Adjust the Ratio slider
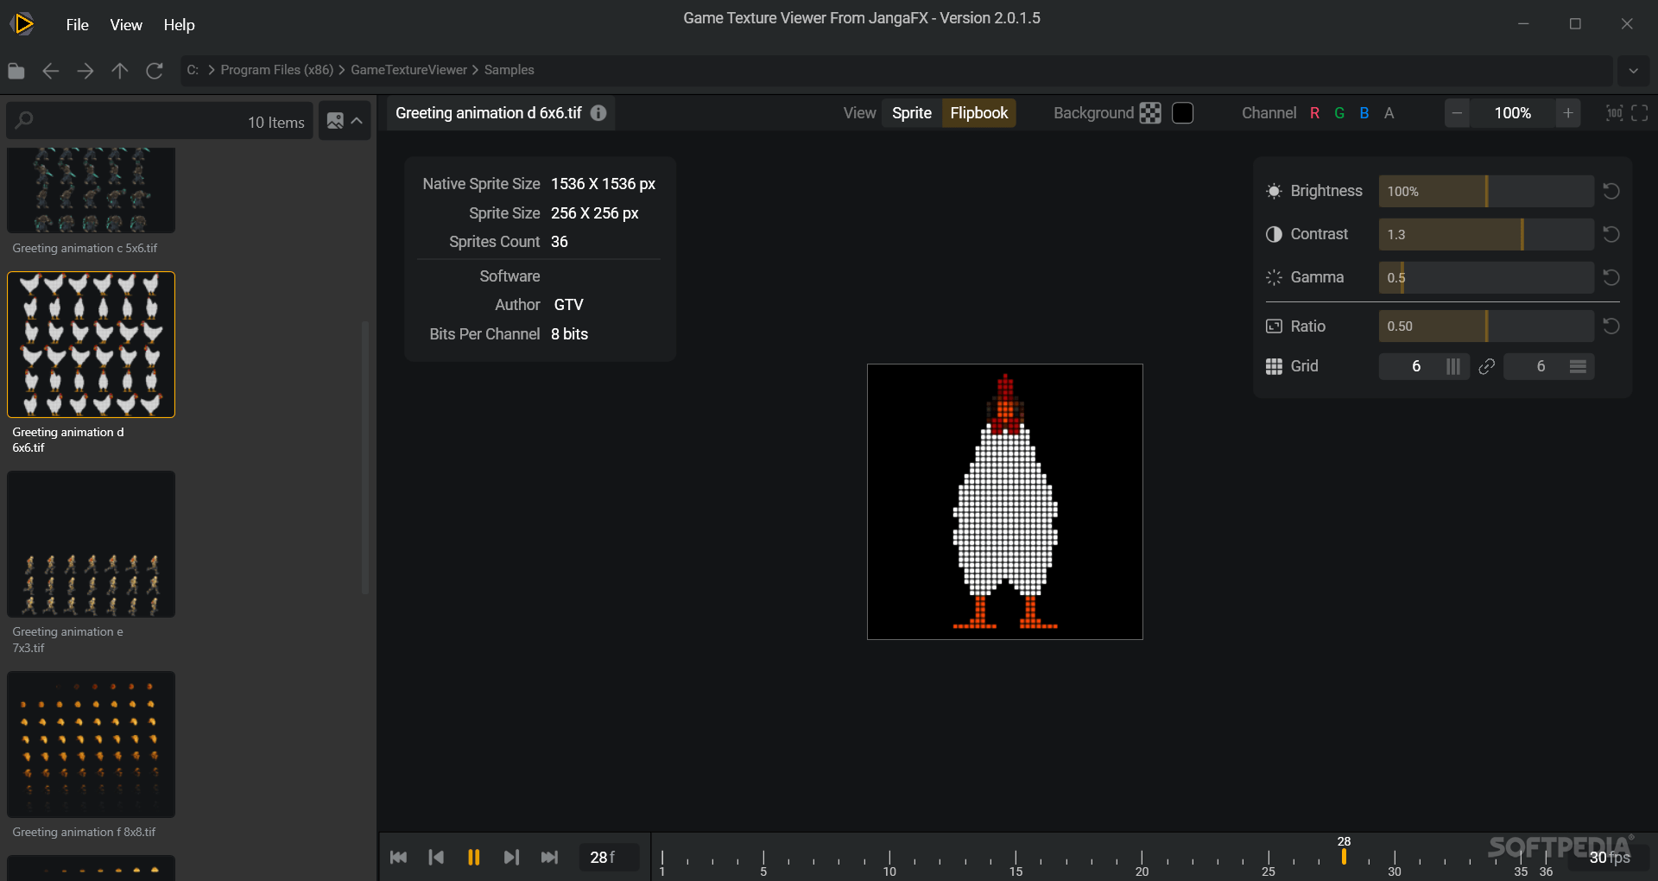Viewport: 1658px width, 881px height. tap(1485, 326)
